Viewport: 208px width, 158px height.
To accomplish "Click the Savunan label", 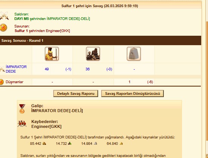I will pos(22,26).
